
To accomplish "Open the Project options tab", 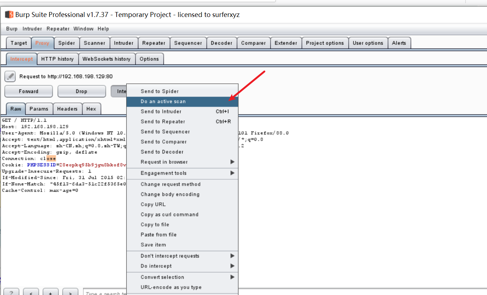I will pyautogui.click(x=325, y=43).
